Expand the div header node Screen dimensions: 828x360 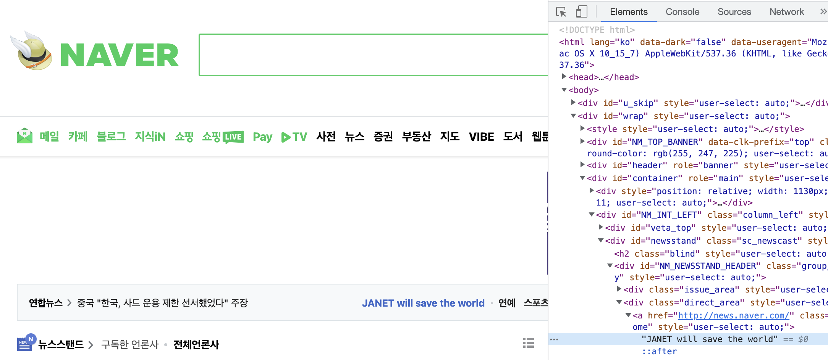tap(582, 164)
